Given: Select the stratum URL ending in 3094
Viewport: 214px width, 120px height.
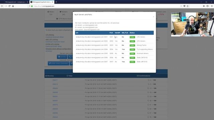Looking at the screenshot, I should (92, 49).
